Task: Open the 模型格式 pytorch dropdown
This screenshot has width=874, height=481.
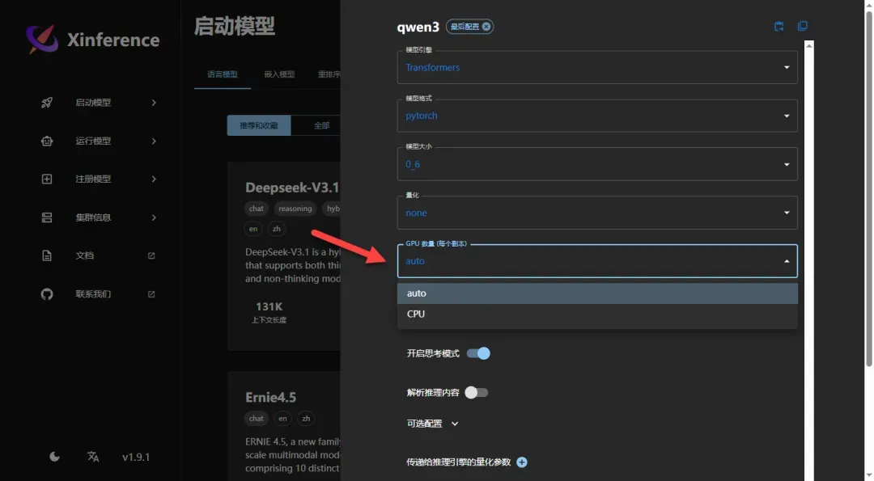Action: coord(596,116)
